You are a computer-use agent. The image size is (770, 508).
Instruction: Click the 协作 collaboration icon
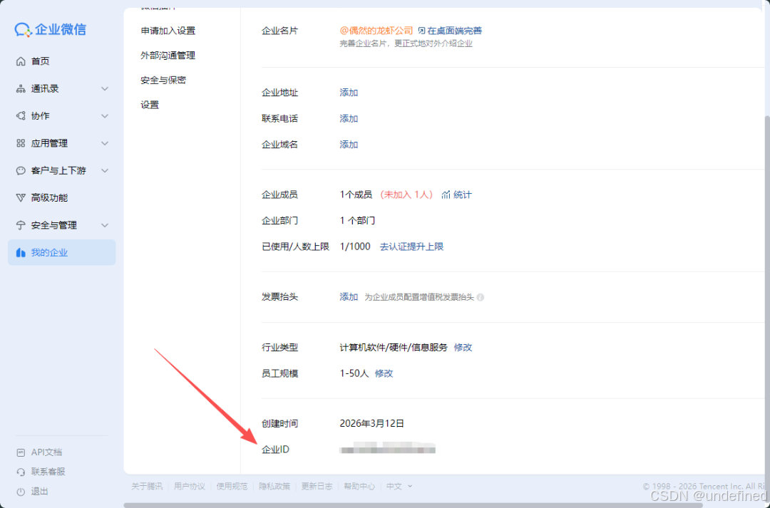point(21,116)
